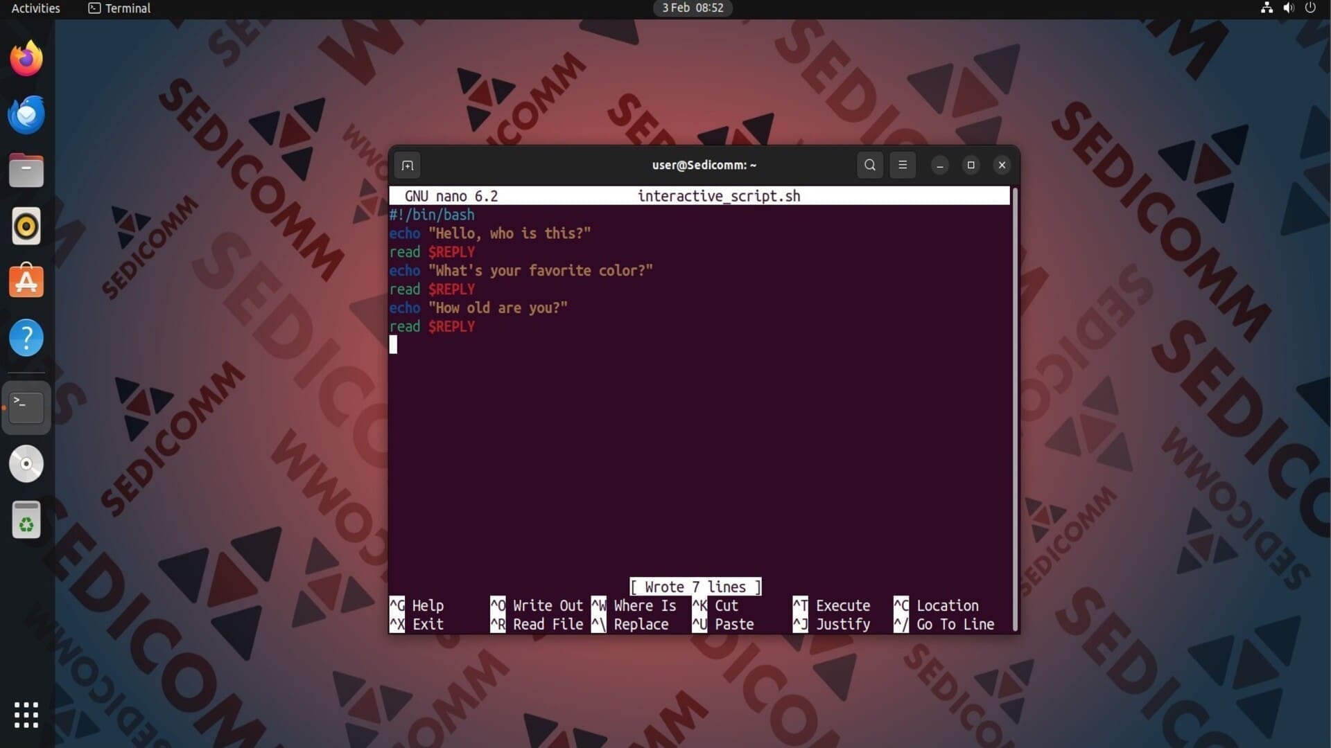Launch Rhythmbox music player
This screenshot has height=748, width=1331.
(26, 226)
